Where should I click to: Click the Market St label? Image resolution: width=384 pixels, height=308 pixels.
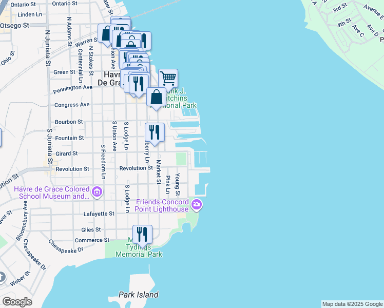pyautogui.click(x=159, y=172)
